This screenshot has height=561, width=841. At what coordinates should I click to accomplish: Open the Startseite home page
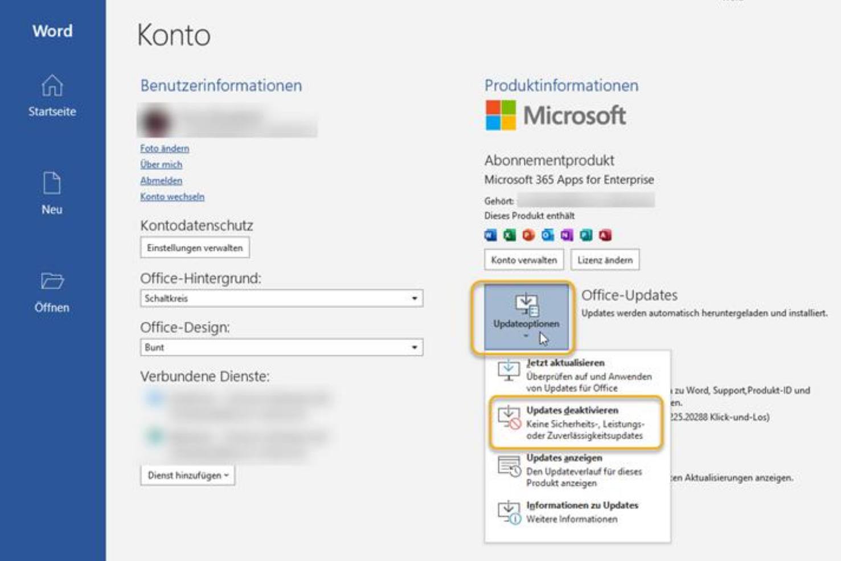[x=52, y=96]
